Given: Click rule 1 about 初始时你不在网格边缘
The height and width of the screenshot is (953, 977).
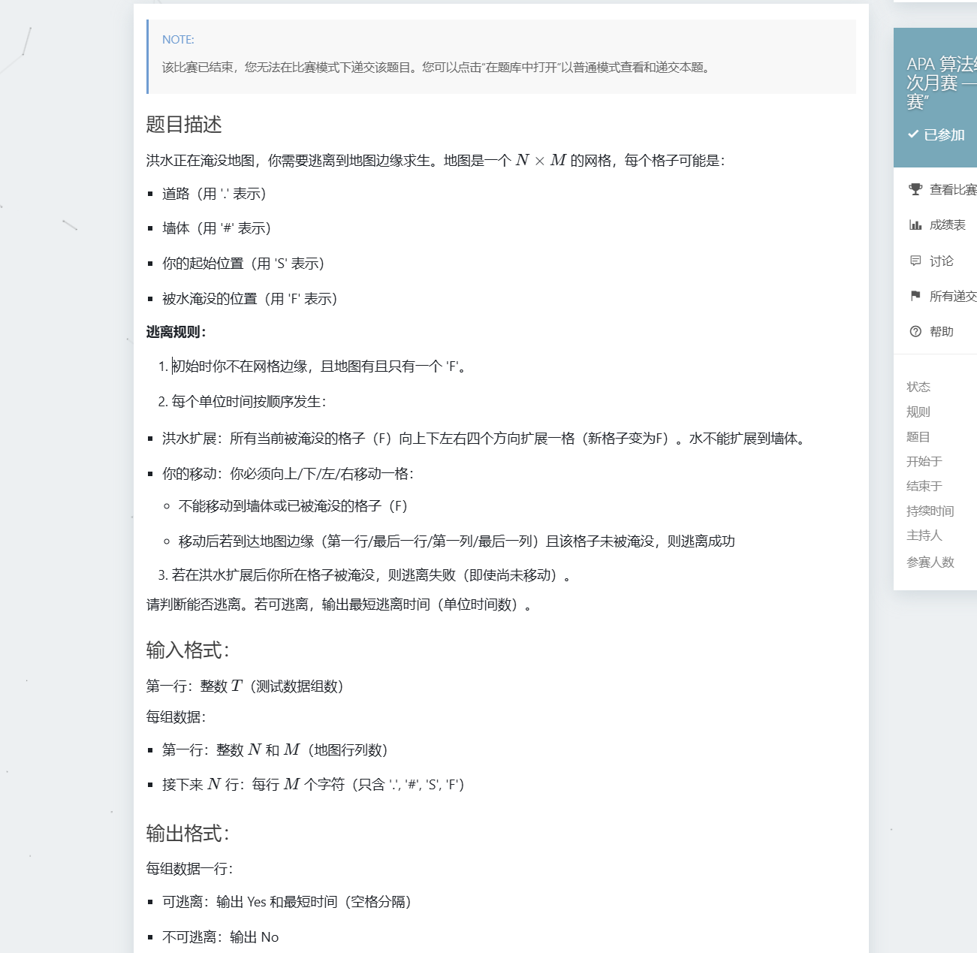Looking at the screenshot, I should coord(319,366).
